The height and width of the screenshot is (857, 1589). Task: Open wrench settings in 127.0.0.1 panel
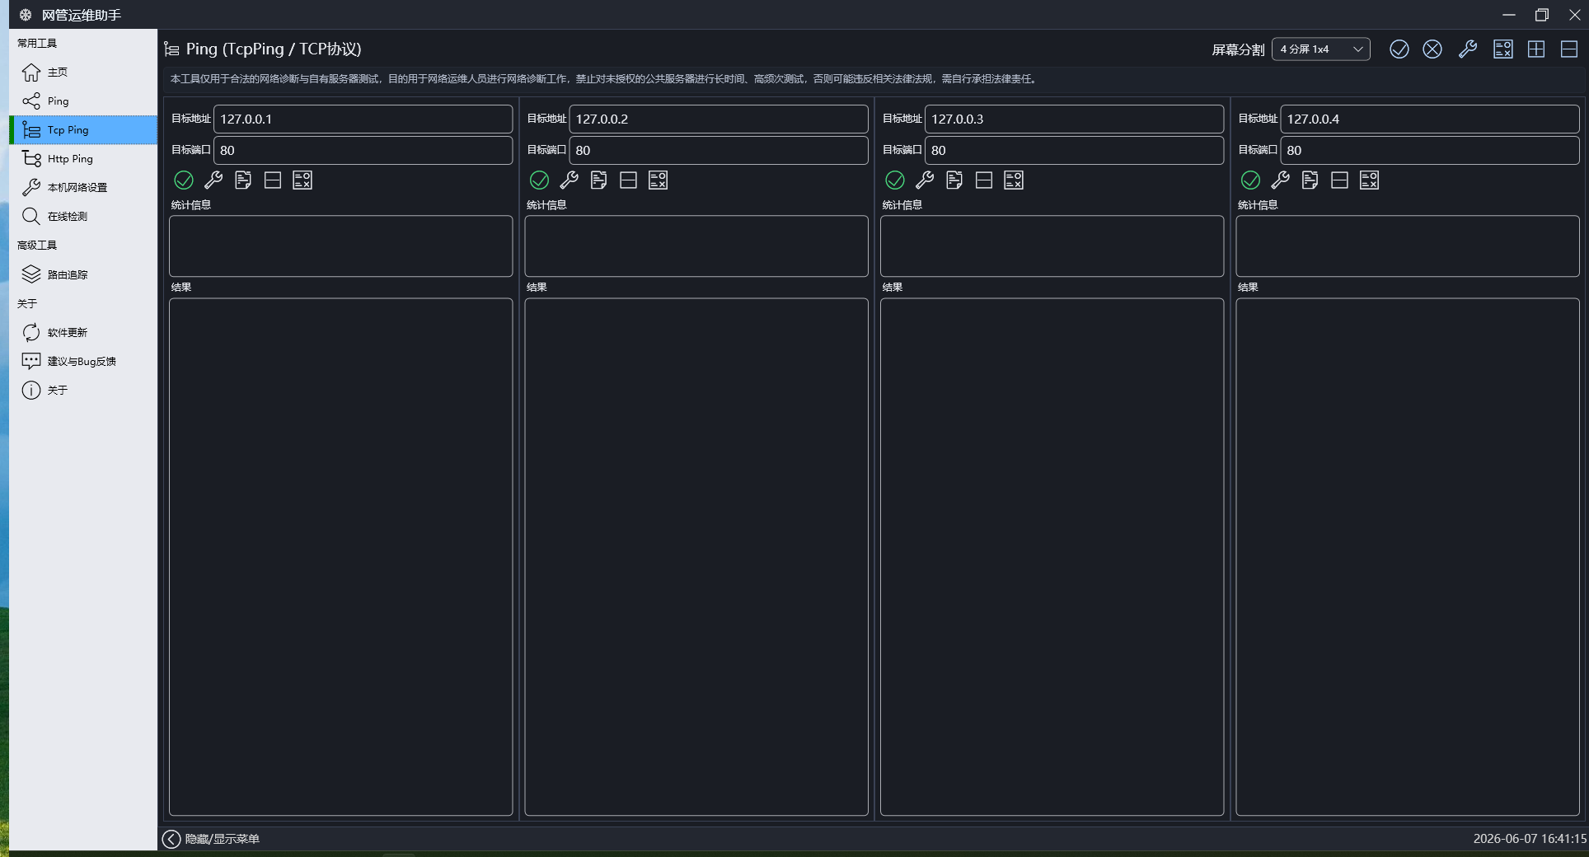213,180
